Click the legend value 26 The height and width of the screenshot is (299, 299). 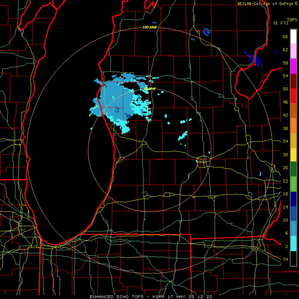click(285, 168)
